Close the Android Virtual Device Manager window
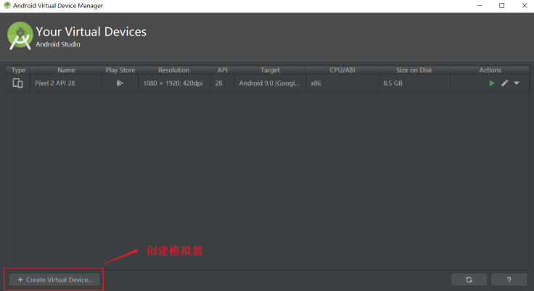This screenshot has width=534, height=291. [x=525, y=6]
